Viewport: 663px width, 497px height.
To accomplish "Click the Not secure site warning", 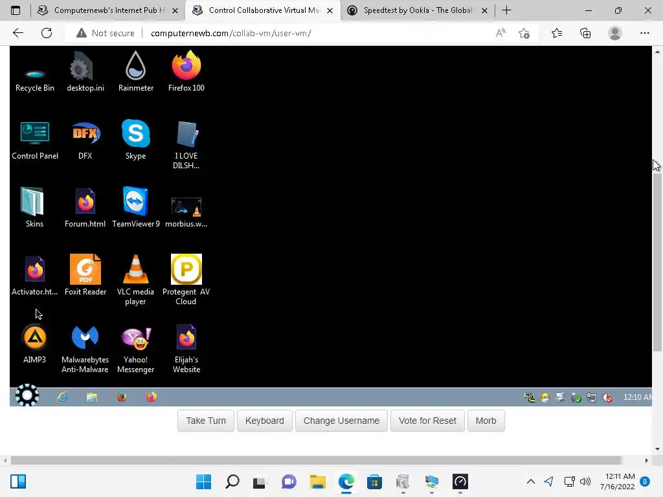I will (106, 33).
